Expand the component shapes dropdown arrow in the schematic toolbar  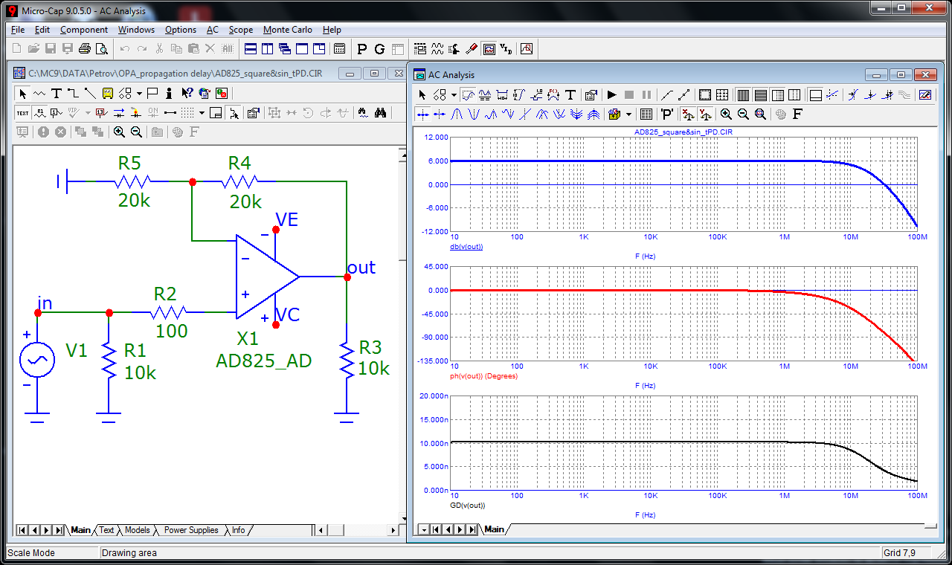(x=139, y=94)
